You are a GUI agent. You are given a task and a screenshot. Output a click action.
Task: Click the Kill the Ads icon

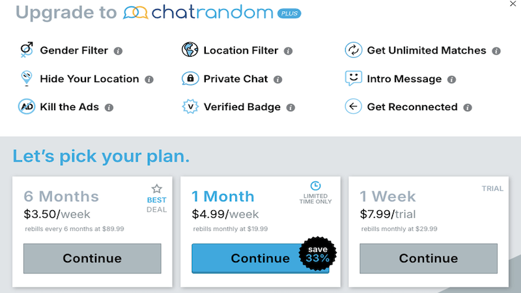(27, 107)
